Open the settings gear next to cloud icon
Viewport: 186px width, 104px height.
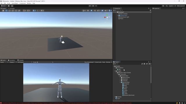pos(12,6)
